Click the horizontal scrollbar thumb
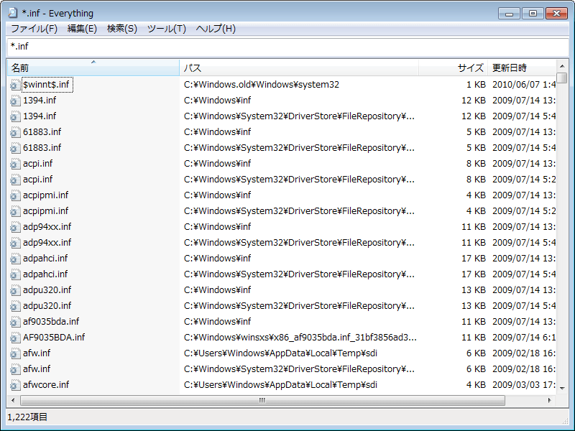Screen dimensions: 575x431 262,400
